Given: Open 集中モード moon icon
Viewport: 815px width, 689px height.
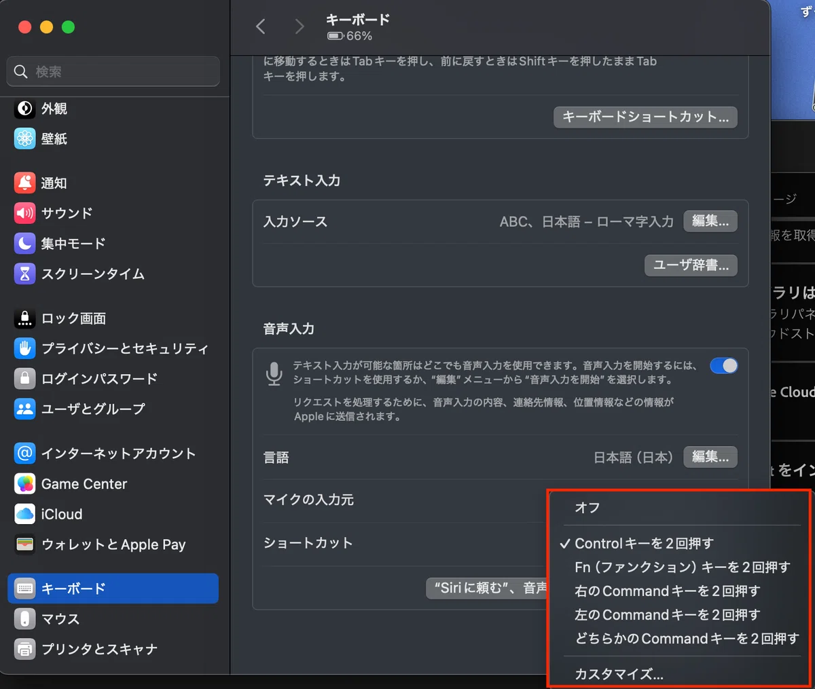Looking at the screenshot, I should click(25, 243).
